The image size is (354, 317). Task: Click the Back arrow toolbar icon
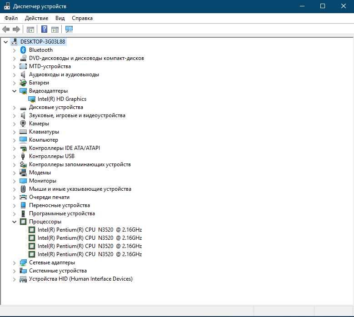[x=5, y=29]
